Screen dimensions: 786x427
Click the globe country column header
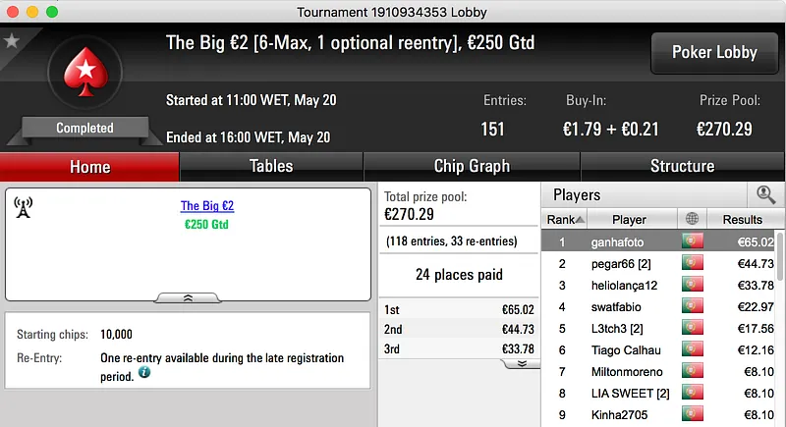(x=692, y=220)
